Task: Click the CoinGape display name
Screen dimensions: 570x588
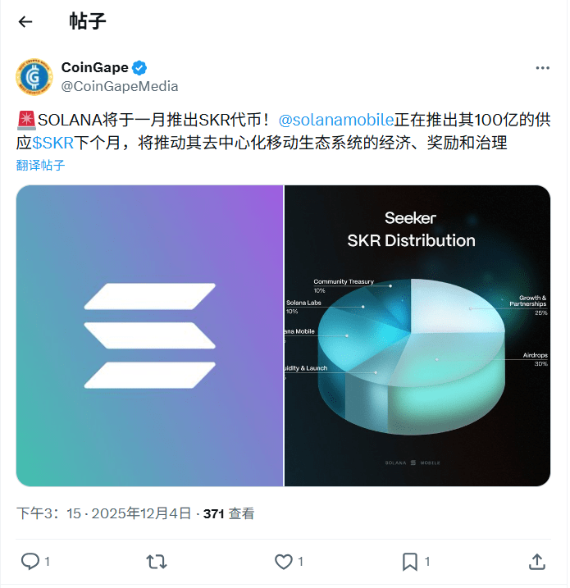Action: tap(95, 67)
